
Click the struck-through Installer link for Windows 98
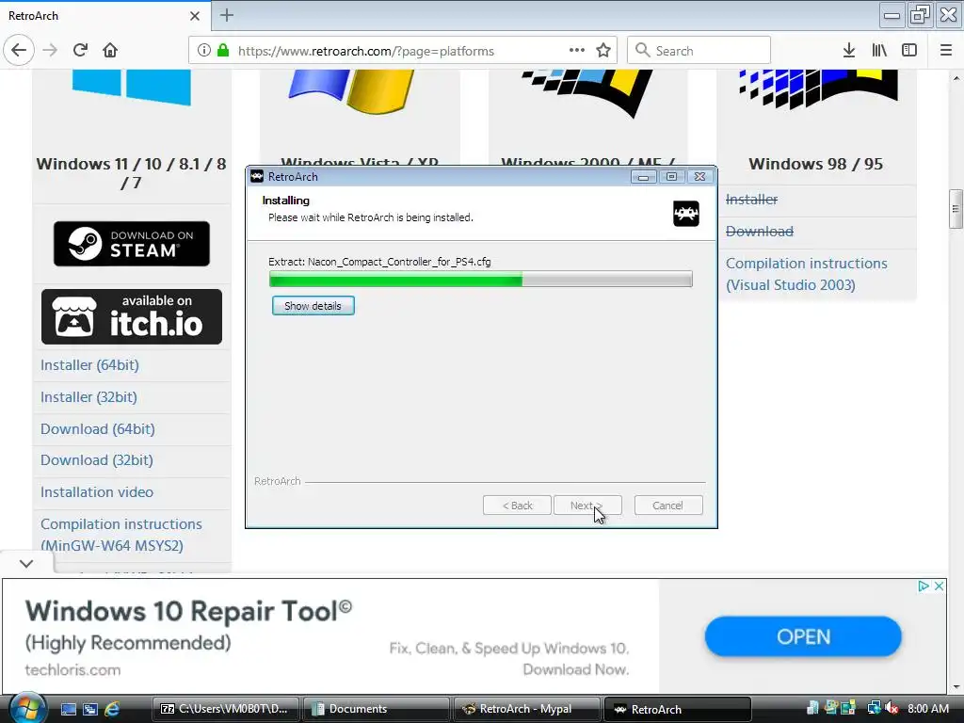click(x=751, y=200)
